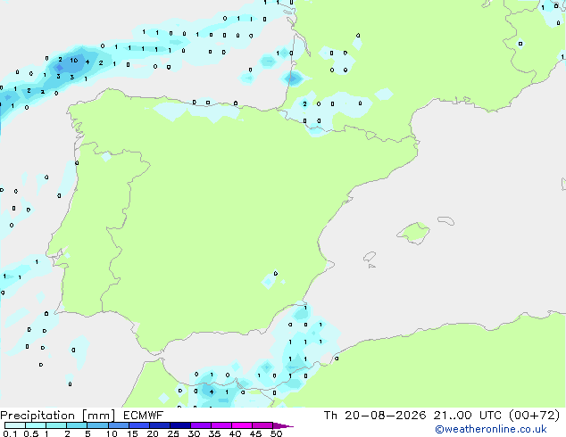The width and height of the screenshot is (566, 437).
Task: Click the word "Precipitation" in the title
Action: tap(37, 416)
